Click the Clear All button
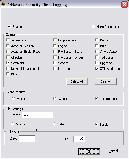Image resolution: width=129 pixels, height=159 pixels. point(105,81)
